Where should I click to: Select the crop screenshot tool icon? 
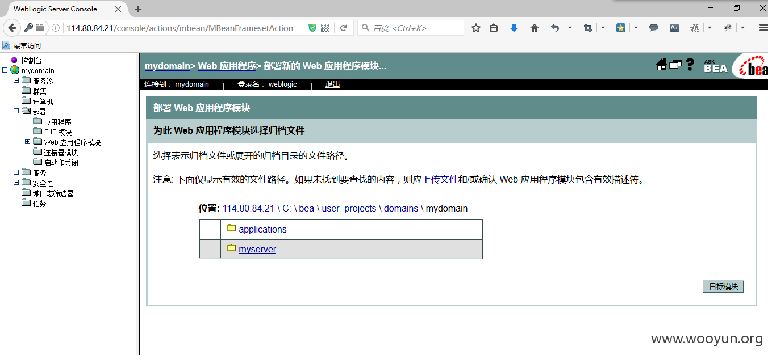click(588, 28)
